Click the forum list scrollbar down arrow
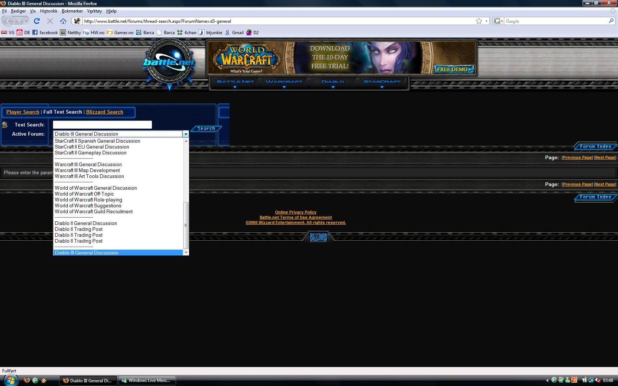Screen dimensions: 618x386 pos(186,253)
